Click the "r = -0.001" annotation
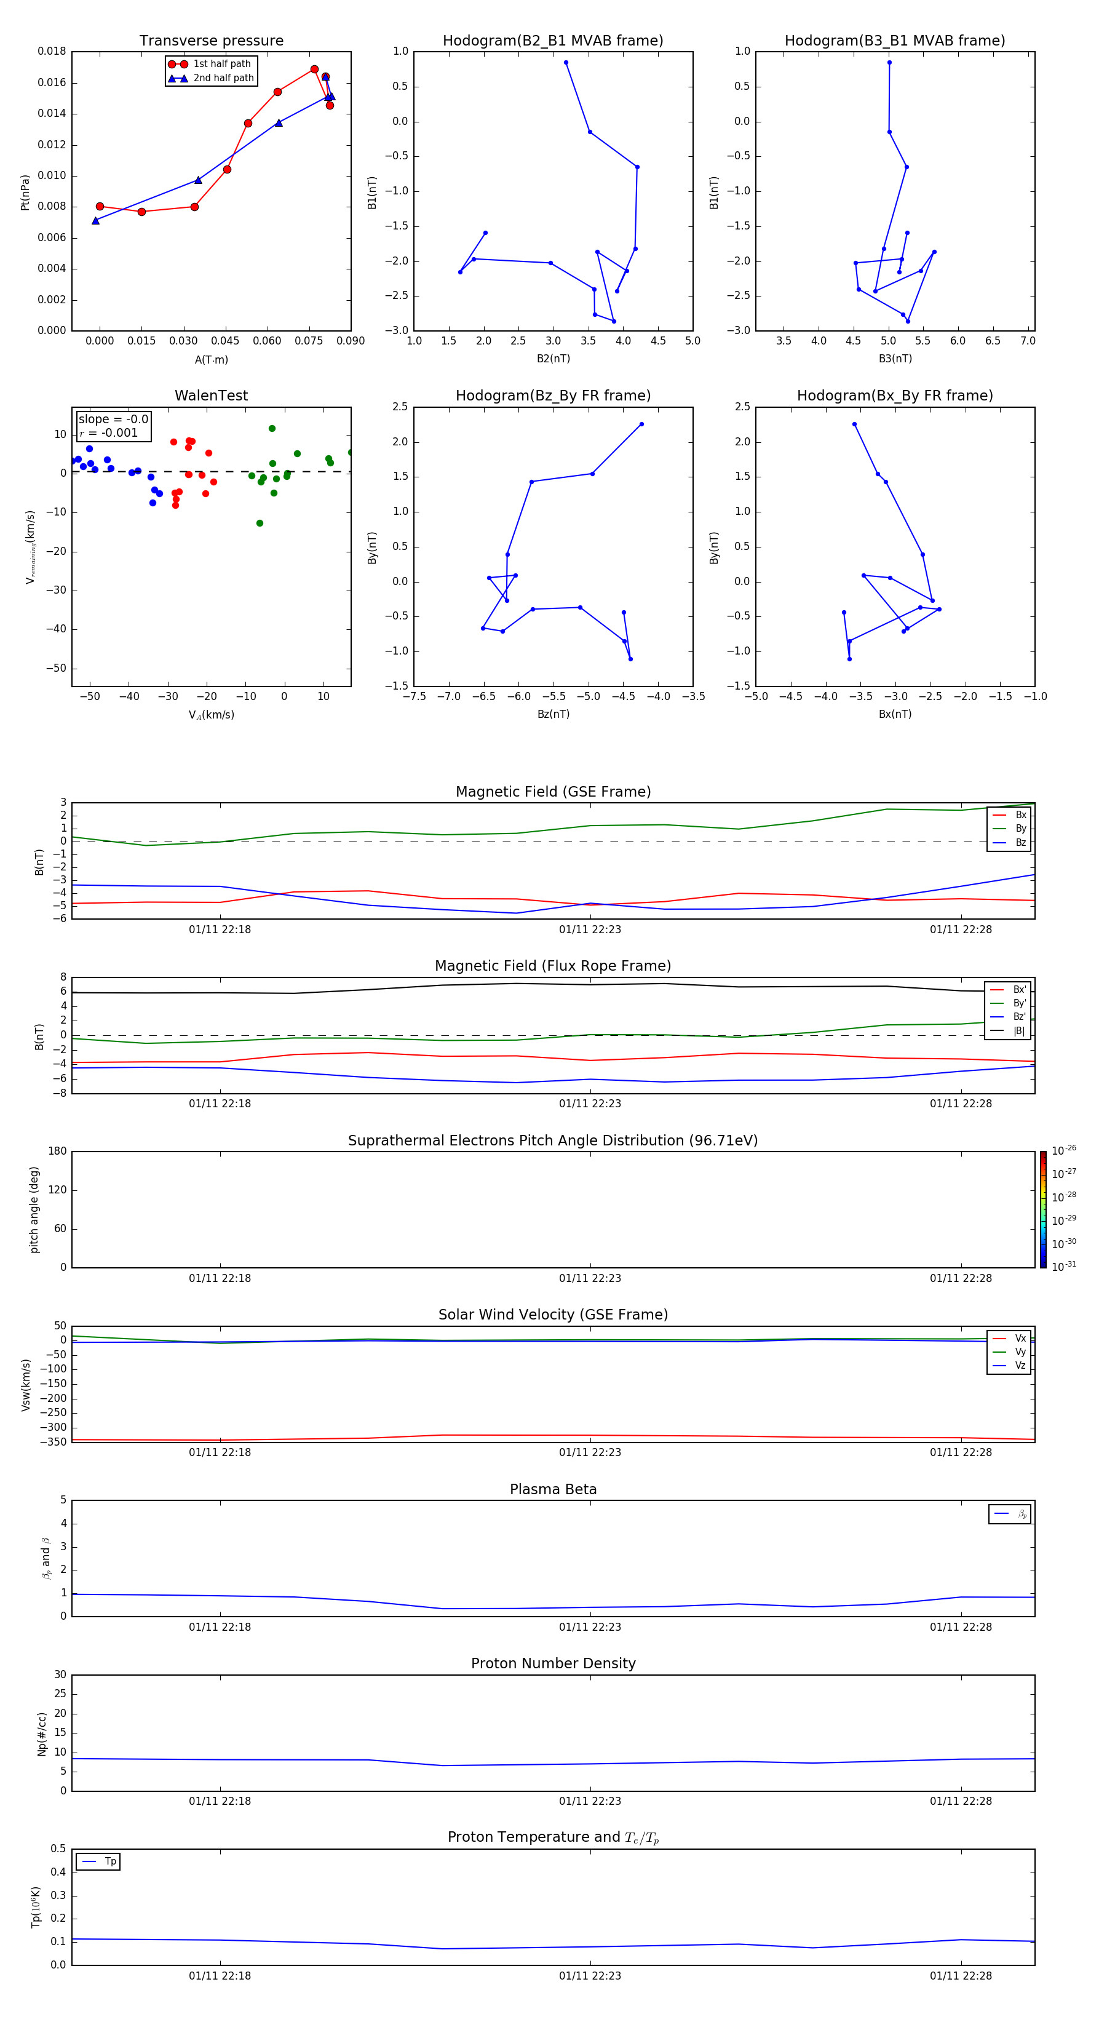Screen dimensions: 1107x2030 [109, 432]
